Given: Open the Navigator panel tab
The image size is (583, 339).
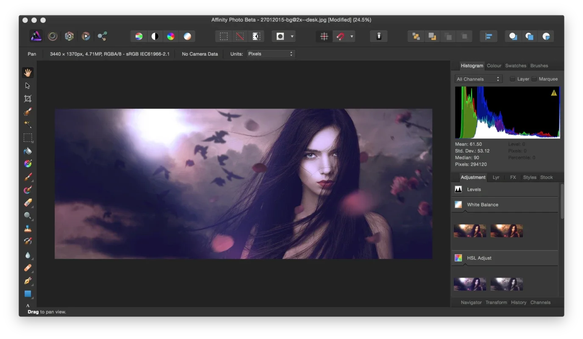Looking at the screenshot, I should [471, 303].
